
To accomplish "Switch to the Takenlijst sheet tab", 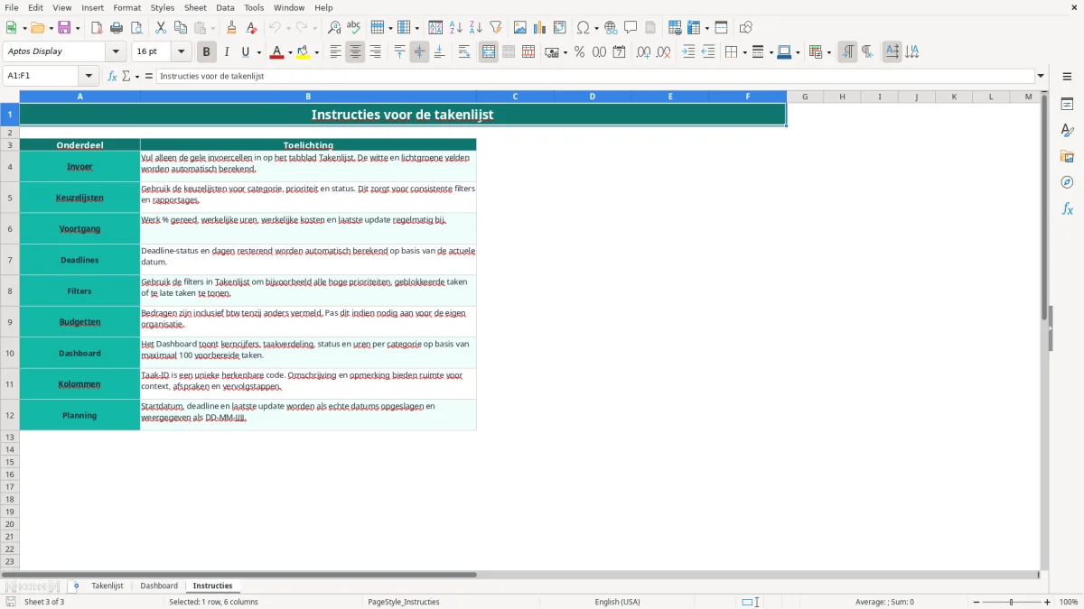I will pyautogui.click(x=107, y=586).
